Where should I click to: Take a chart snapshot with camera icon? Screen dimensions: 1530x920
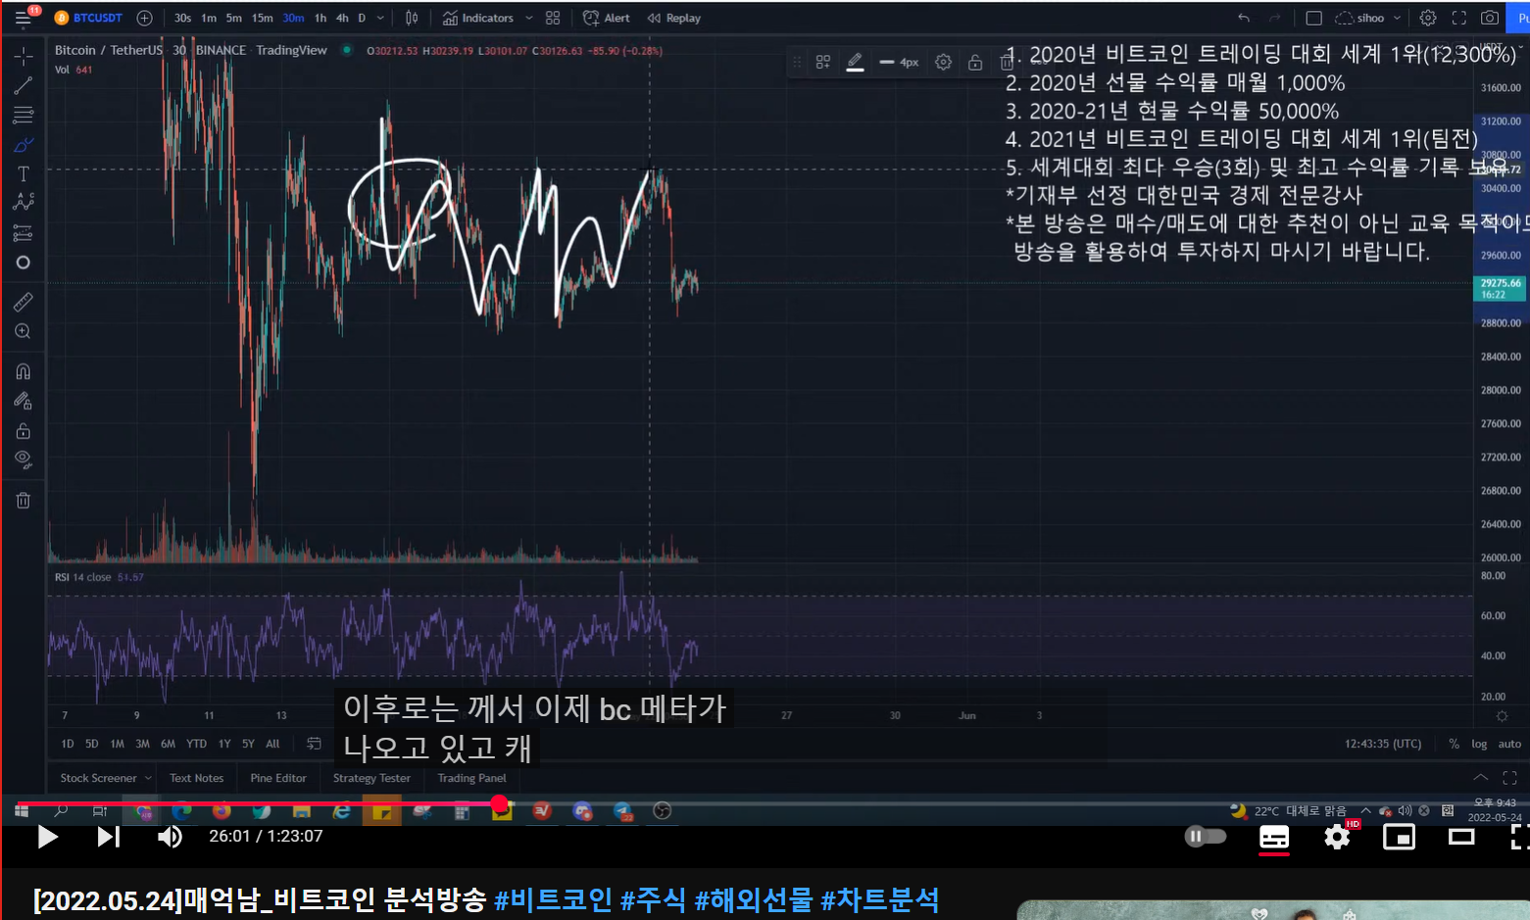pyautogui.click(x=1490, y=18)
